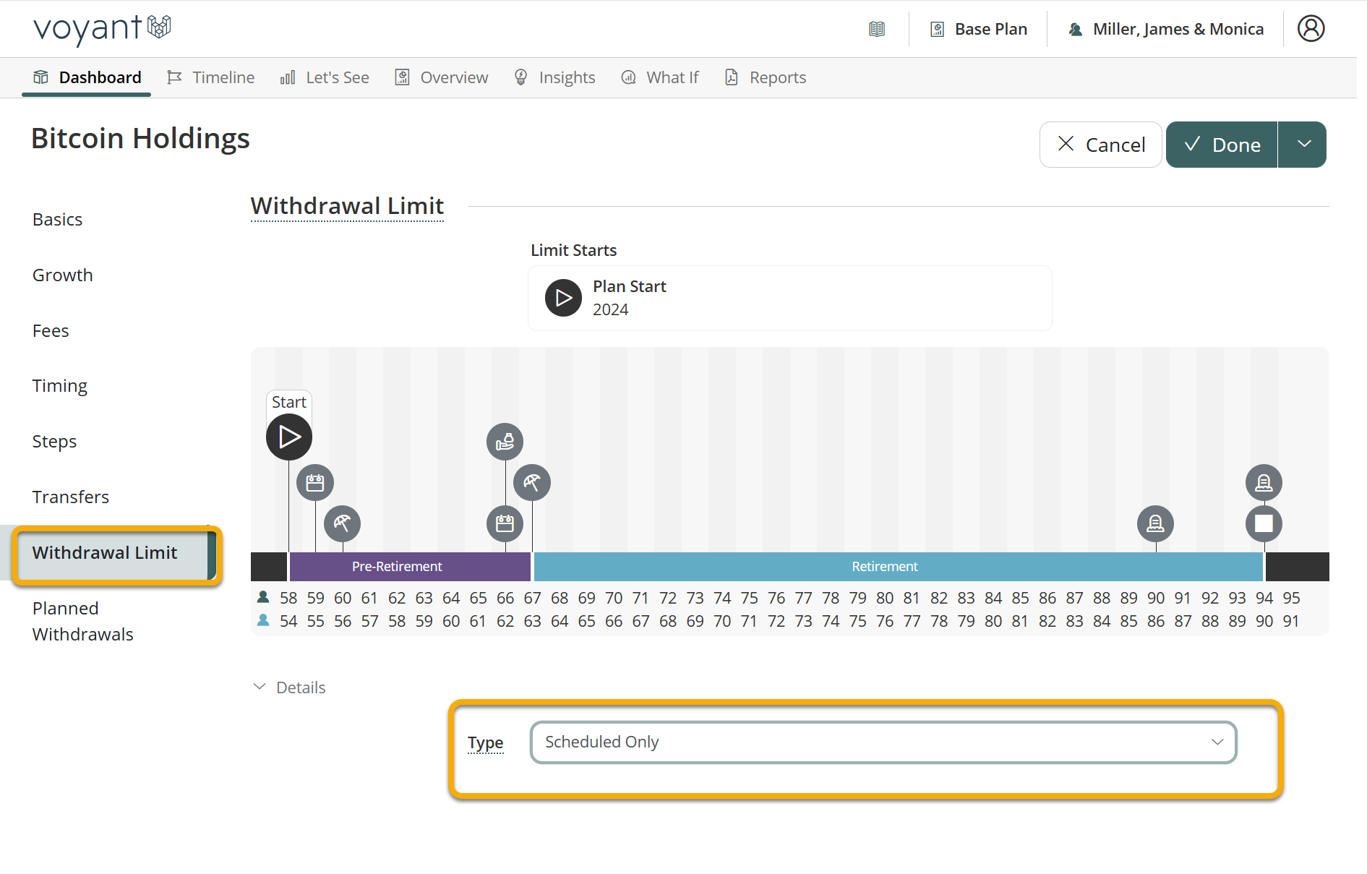The width and height of the screenshot is (1367, 874).
Task: Click the Cancel button
Action: click(x=1100, y=145)
